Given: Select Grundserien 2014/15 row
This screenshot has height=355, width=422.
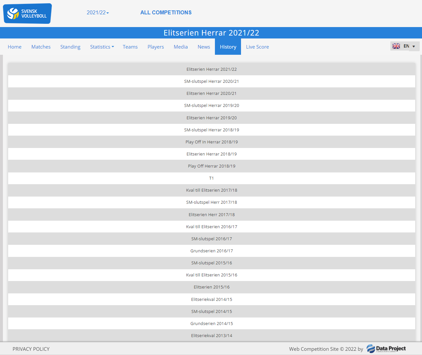Looking at the screenshot, I should pos(212,323).
